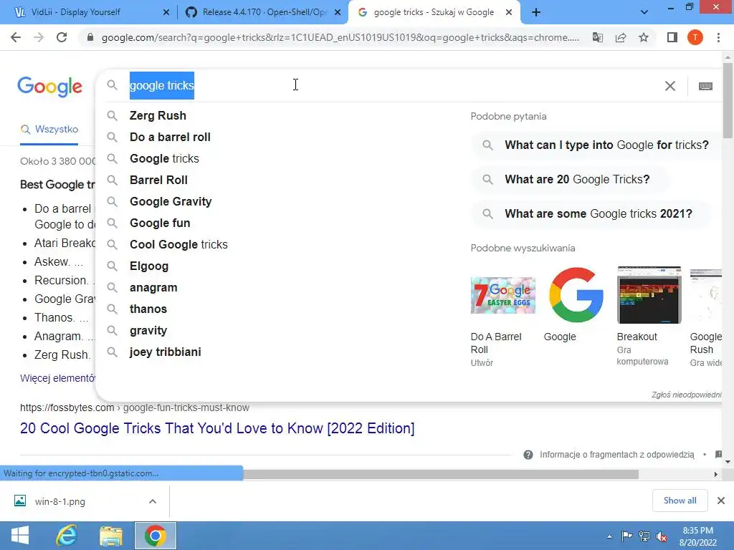This screenshot has height=550, width=734.
Task: Select the google tricks search tab
Action: pyautogui.click(x=433, y=12)
